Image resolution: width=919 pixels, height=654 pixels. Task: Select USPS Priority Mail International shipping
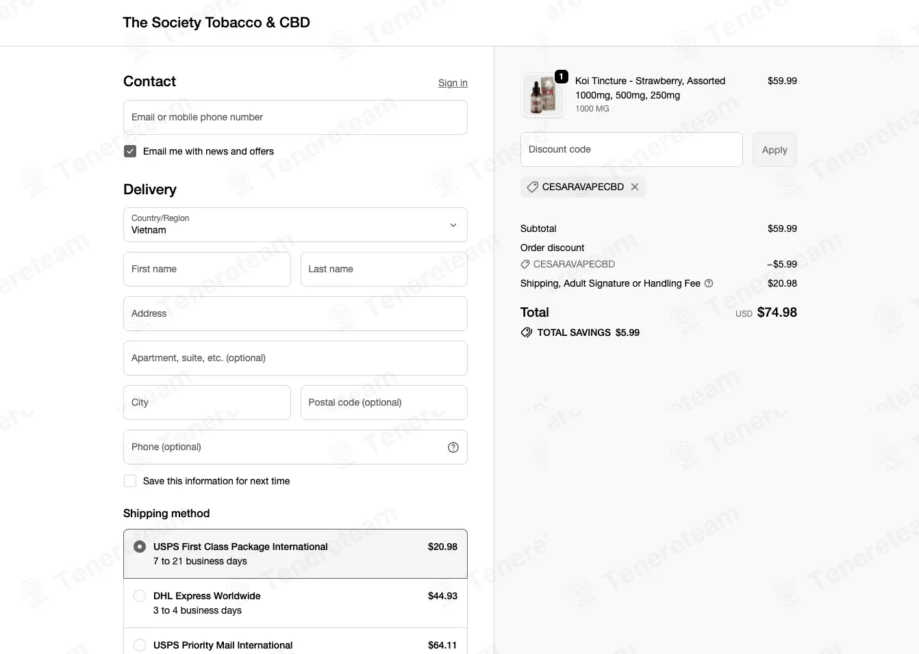pos(140,645)
